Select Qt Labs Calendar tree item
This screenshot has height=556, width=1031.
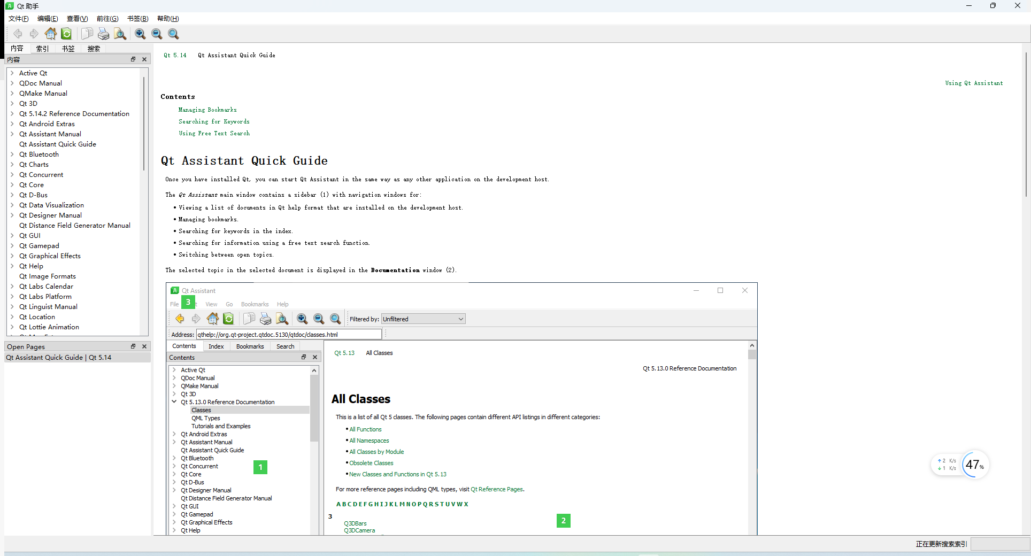coord(46,287)
